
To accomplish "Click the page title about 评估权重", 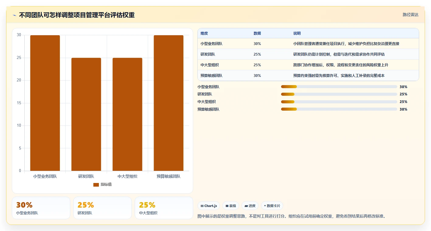I will (77, 15).
